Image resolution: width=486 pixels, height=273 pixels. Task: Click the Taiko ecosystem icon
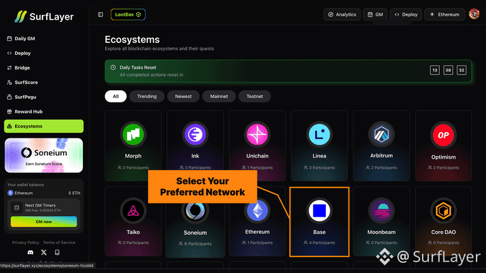(133, 211)
